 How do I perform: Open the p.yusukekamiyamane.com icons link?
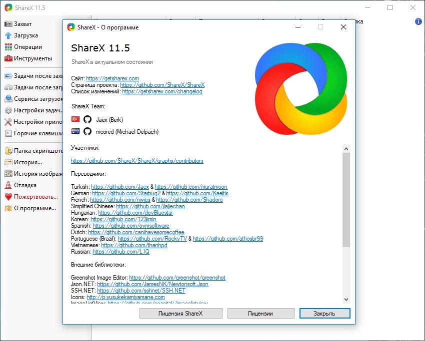(x=125, y=297)
